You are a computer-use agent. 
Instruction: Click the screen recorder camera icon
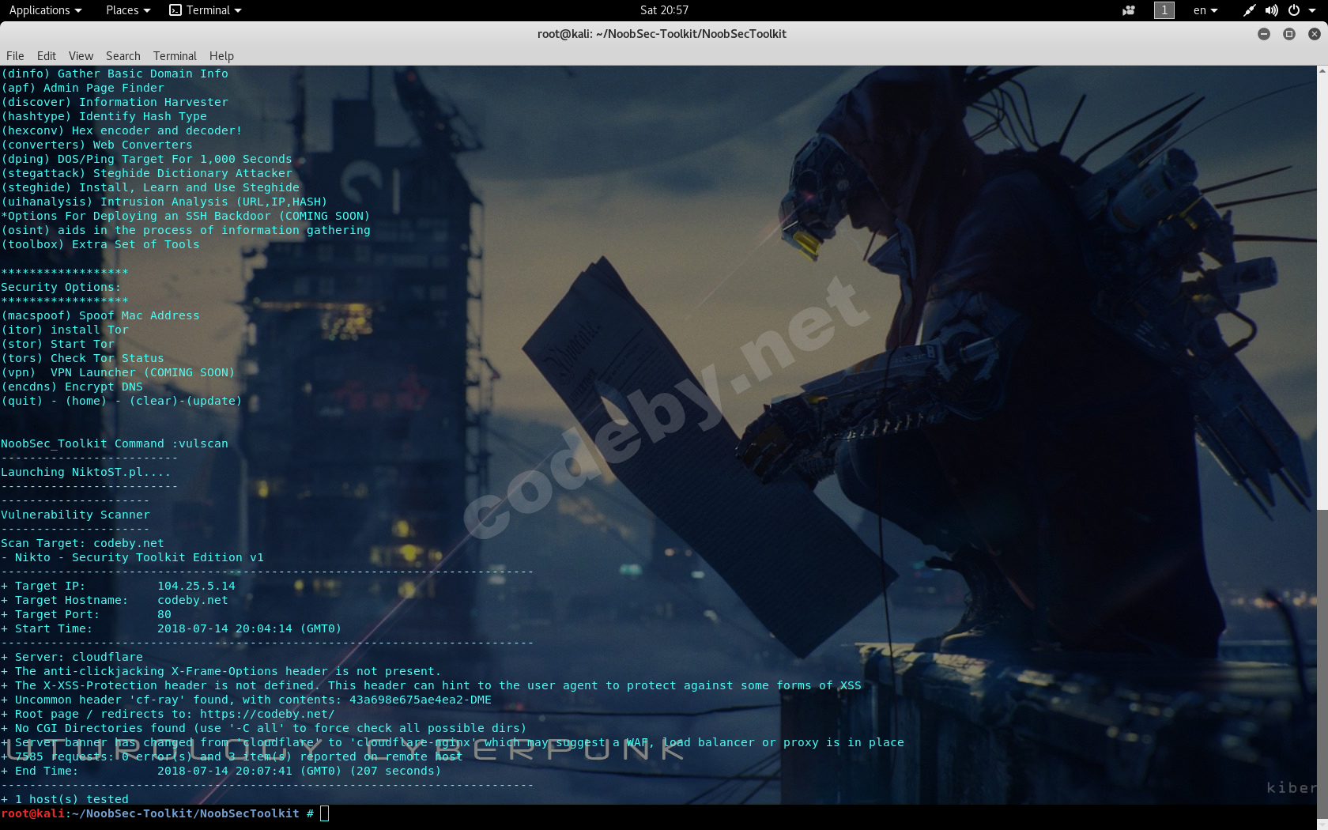[x=1128, y=10]
